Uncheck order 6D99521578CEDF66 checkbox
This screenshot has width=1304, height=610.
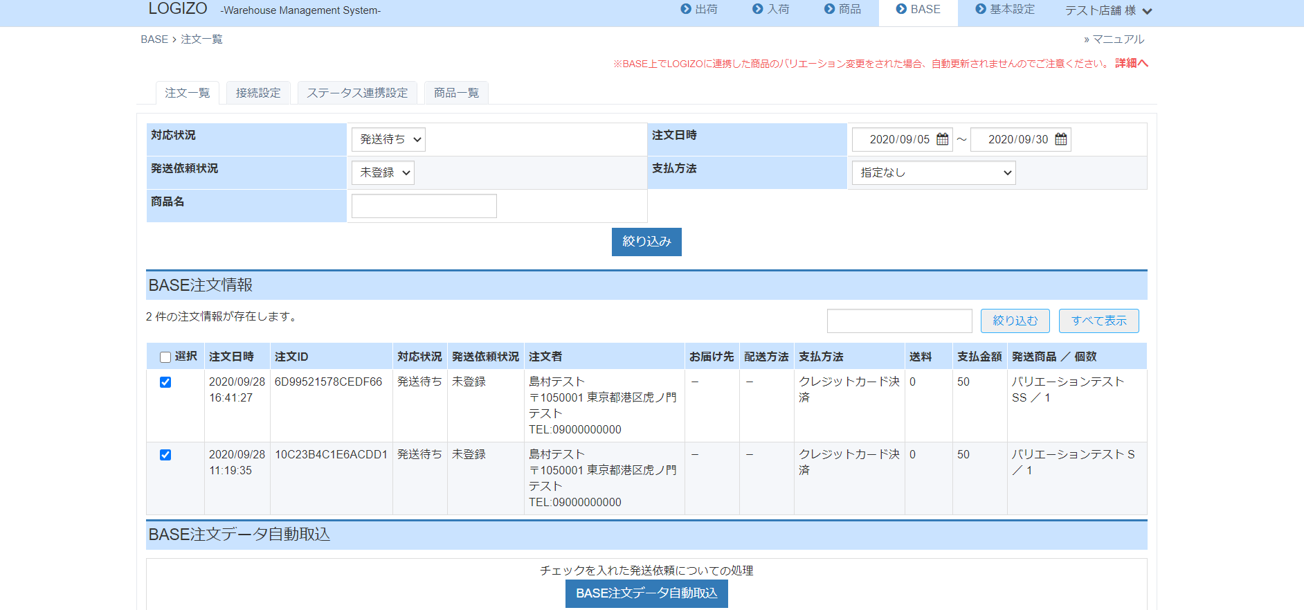165,382
